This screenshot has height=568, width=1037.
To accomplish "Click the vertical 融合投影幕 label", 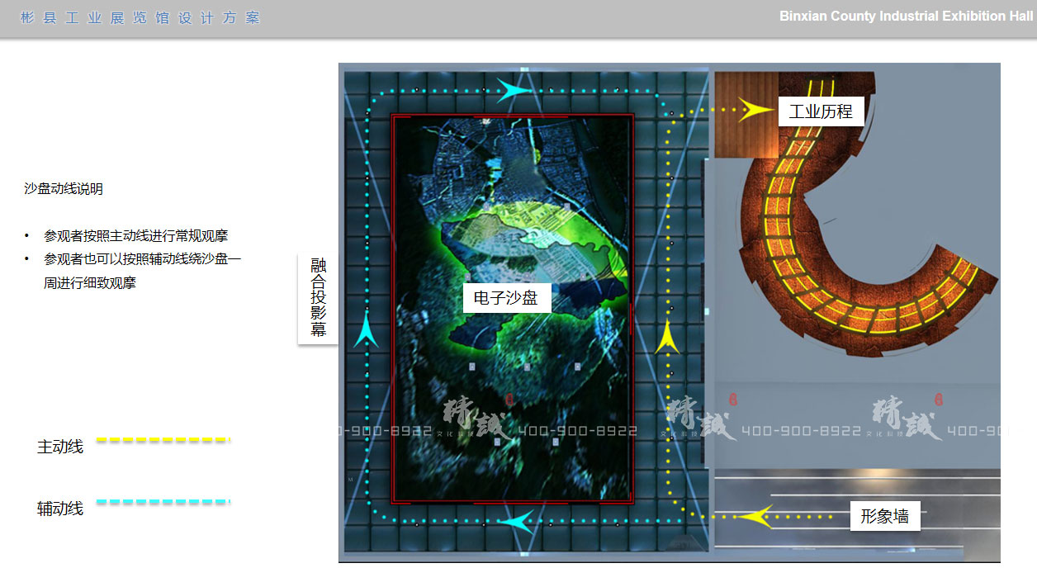I will tap(318, 298).
